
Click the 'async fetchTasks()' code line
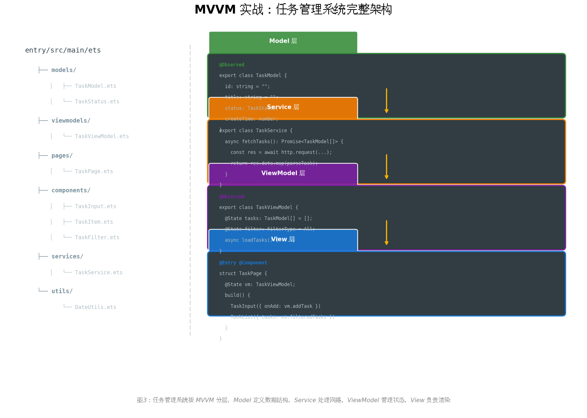click(284, 141)
